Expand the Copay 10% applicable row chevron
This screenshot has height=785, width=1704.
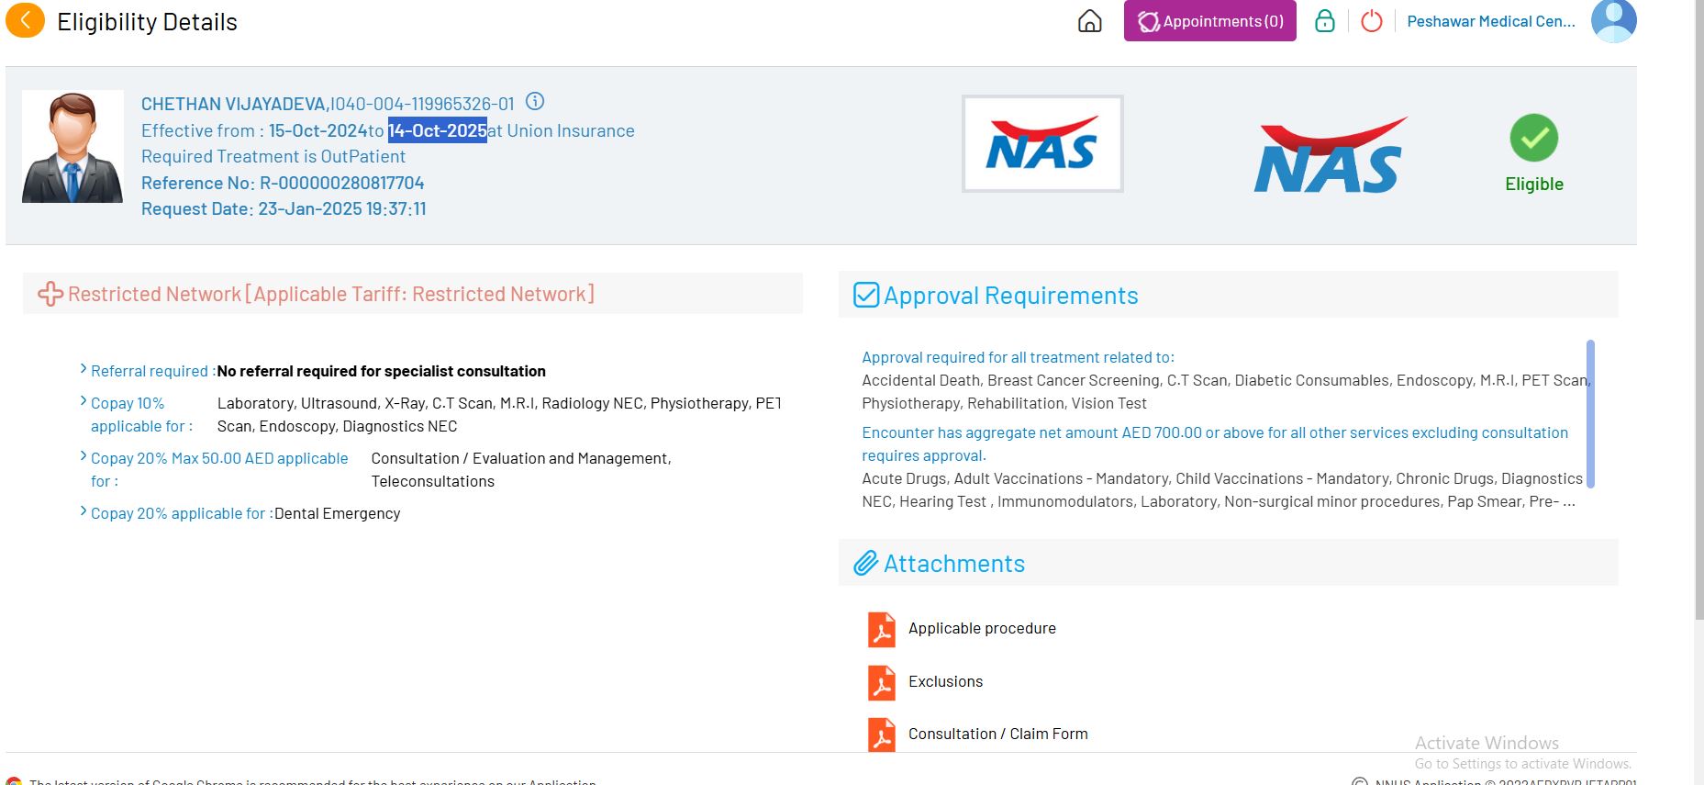coord(84,401)
